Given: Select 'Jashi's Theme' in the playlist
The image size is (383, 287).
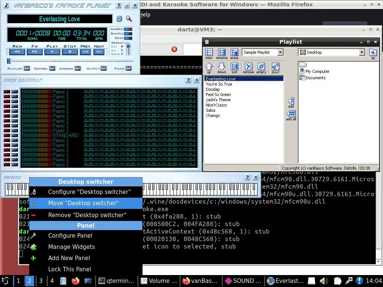Looking at the screenshot, I should 218,100.
